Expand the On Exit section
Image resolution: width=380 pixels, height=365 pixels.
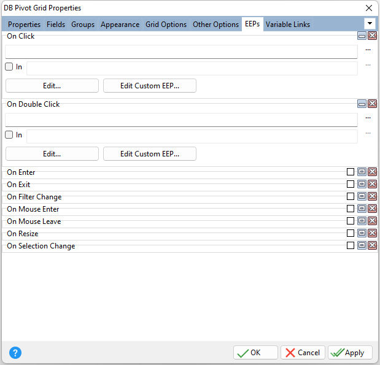coord(362,184)
